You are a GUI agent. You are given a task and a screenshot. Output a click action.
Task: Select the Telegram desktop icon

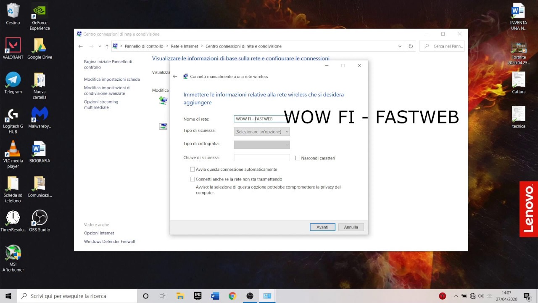tap(13, 83)
